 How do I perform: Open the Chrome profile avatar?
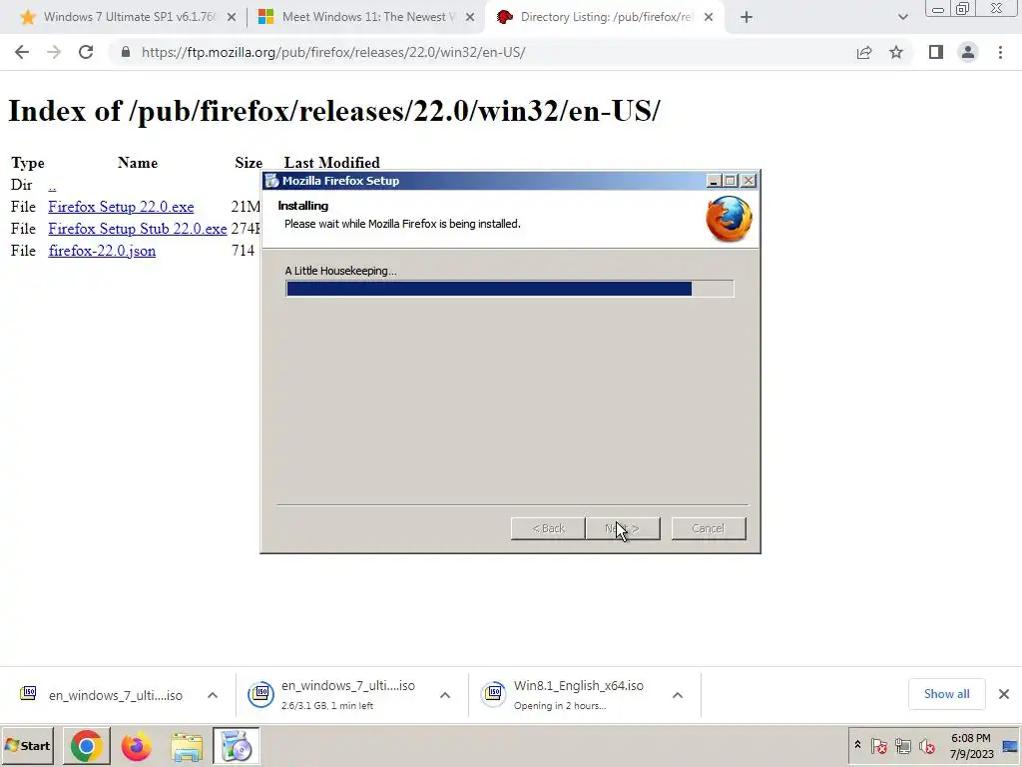tap(968, 52)
